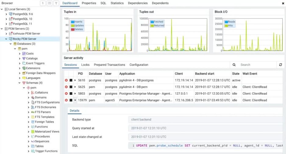Click the Filtered Rows funnel icon
This screenshot has width=286, height=154.
point(56,3)
